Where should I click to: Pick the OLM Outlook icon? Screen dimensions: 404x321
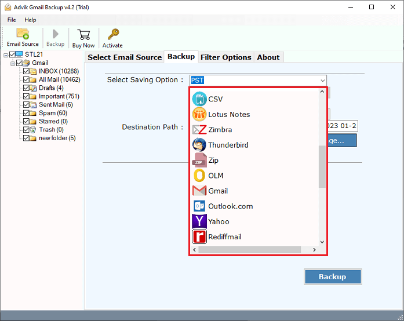coord(199,176)
